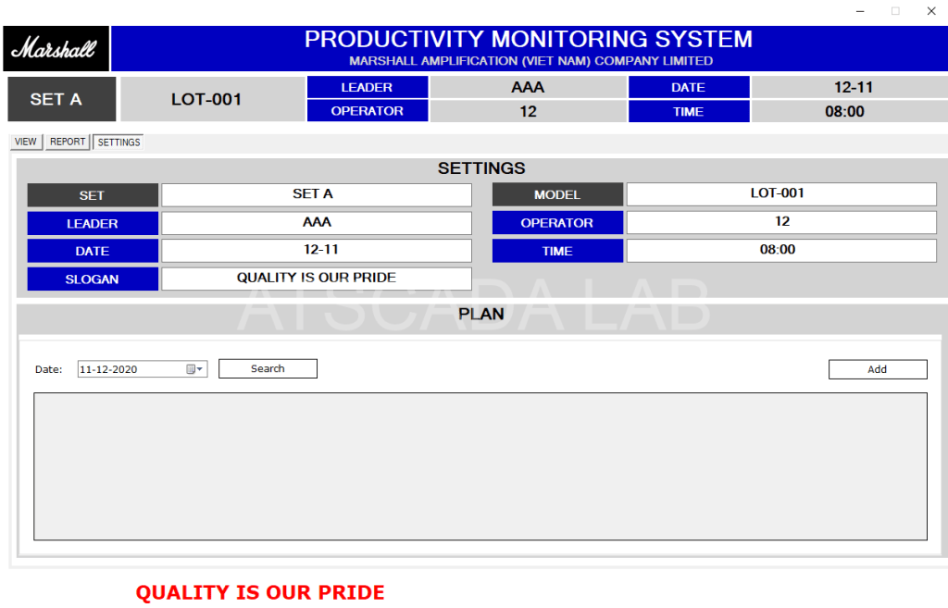Click the blue LEADER label in settings

coord(93,224)
